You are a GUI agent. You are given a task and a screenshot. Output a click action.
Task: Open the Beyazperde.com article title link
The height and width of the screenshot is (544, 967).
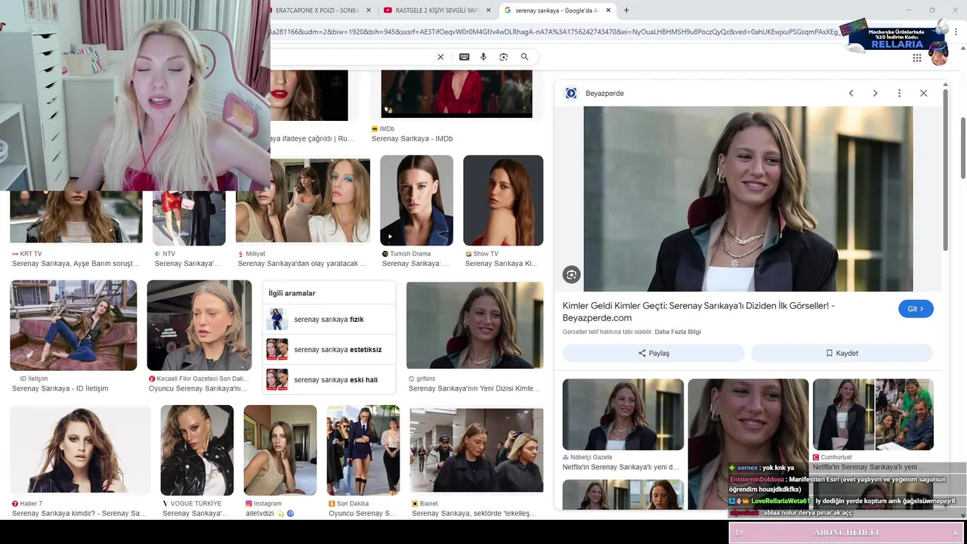click(699, 311)
